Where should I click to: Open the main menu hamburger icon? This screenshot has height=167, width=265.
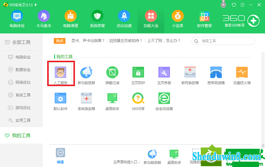point(243,5)
